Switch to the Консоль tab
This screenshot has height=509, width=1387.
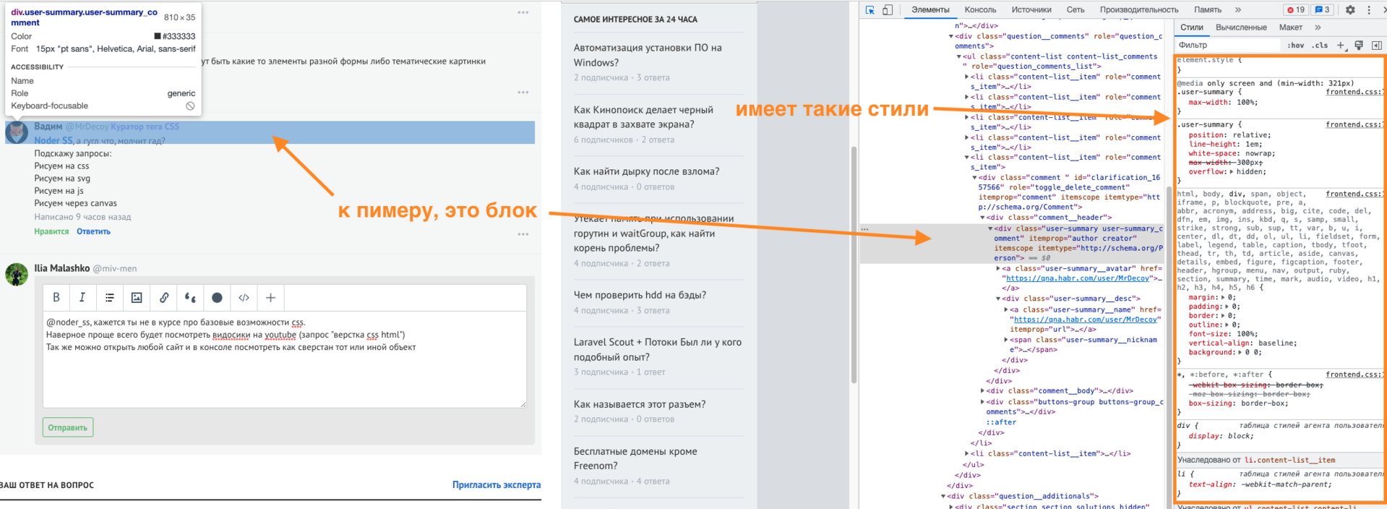tap(980, 10)
